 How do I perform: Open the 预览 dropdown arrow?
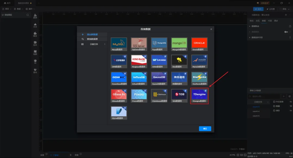point(289,9)
